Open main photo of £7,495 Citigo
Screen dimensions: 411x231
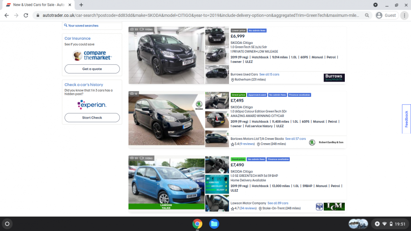click(x=166, y=119)
